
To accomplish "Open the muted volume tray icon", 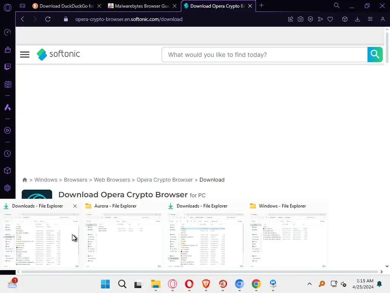I will [x=344, y=284].
